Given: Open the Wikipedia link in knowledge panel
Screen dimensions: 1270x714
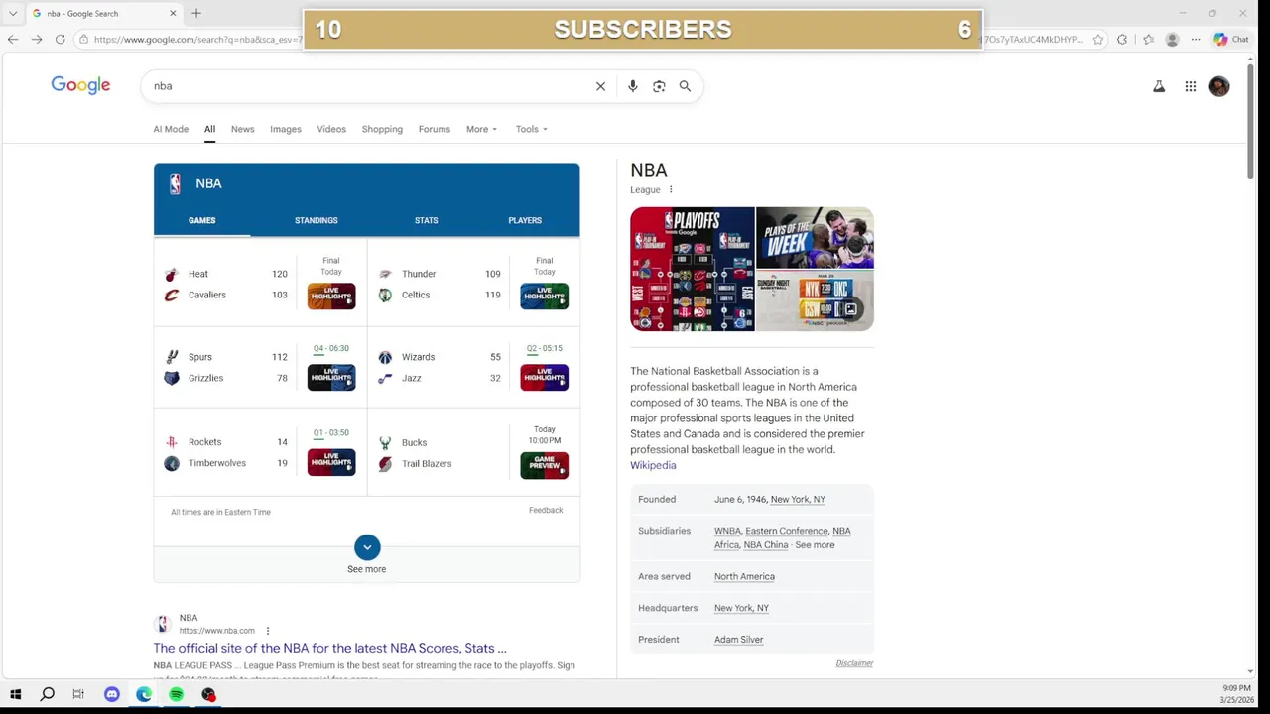Looking at the screenshot, I should coord(653,465).
